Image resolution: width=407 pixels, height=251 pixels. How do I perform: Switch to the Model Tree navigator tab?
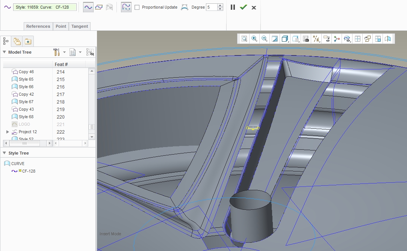pos(6,41)
